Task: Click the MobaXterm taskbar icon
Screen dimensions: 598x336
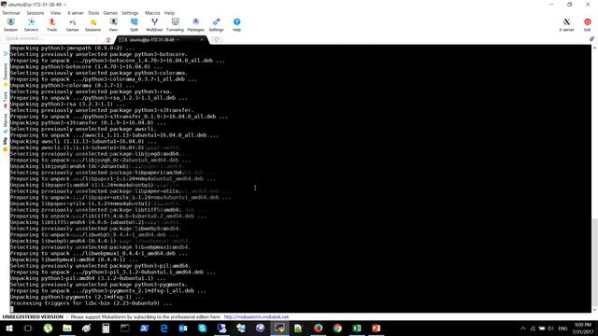Action: click(x=279, y=328)
